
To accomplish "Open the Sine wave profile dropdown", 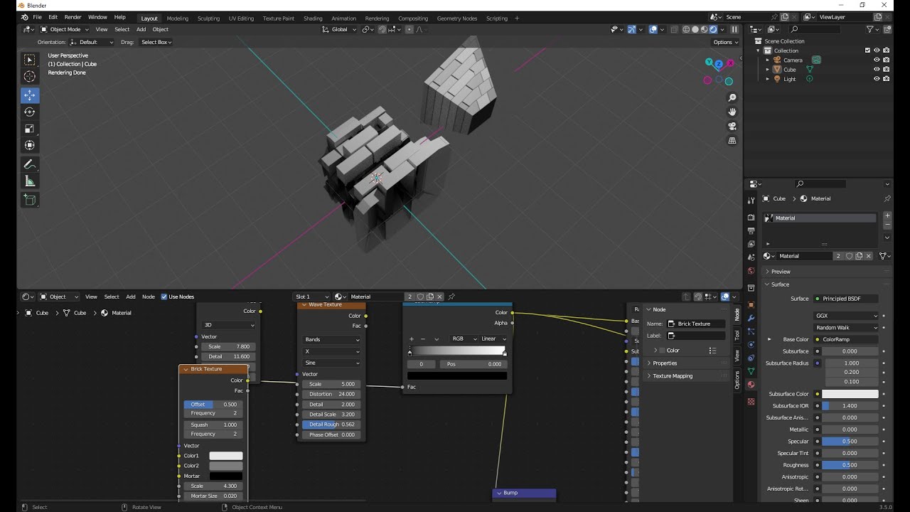I will (332, 363).
